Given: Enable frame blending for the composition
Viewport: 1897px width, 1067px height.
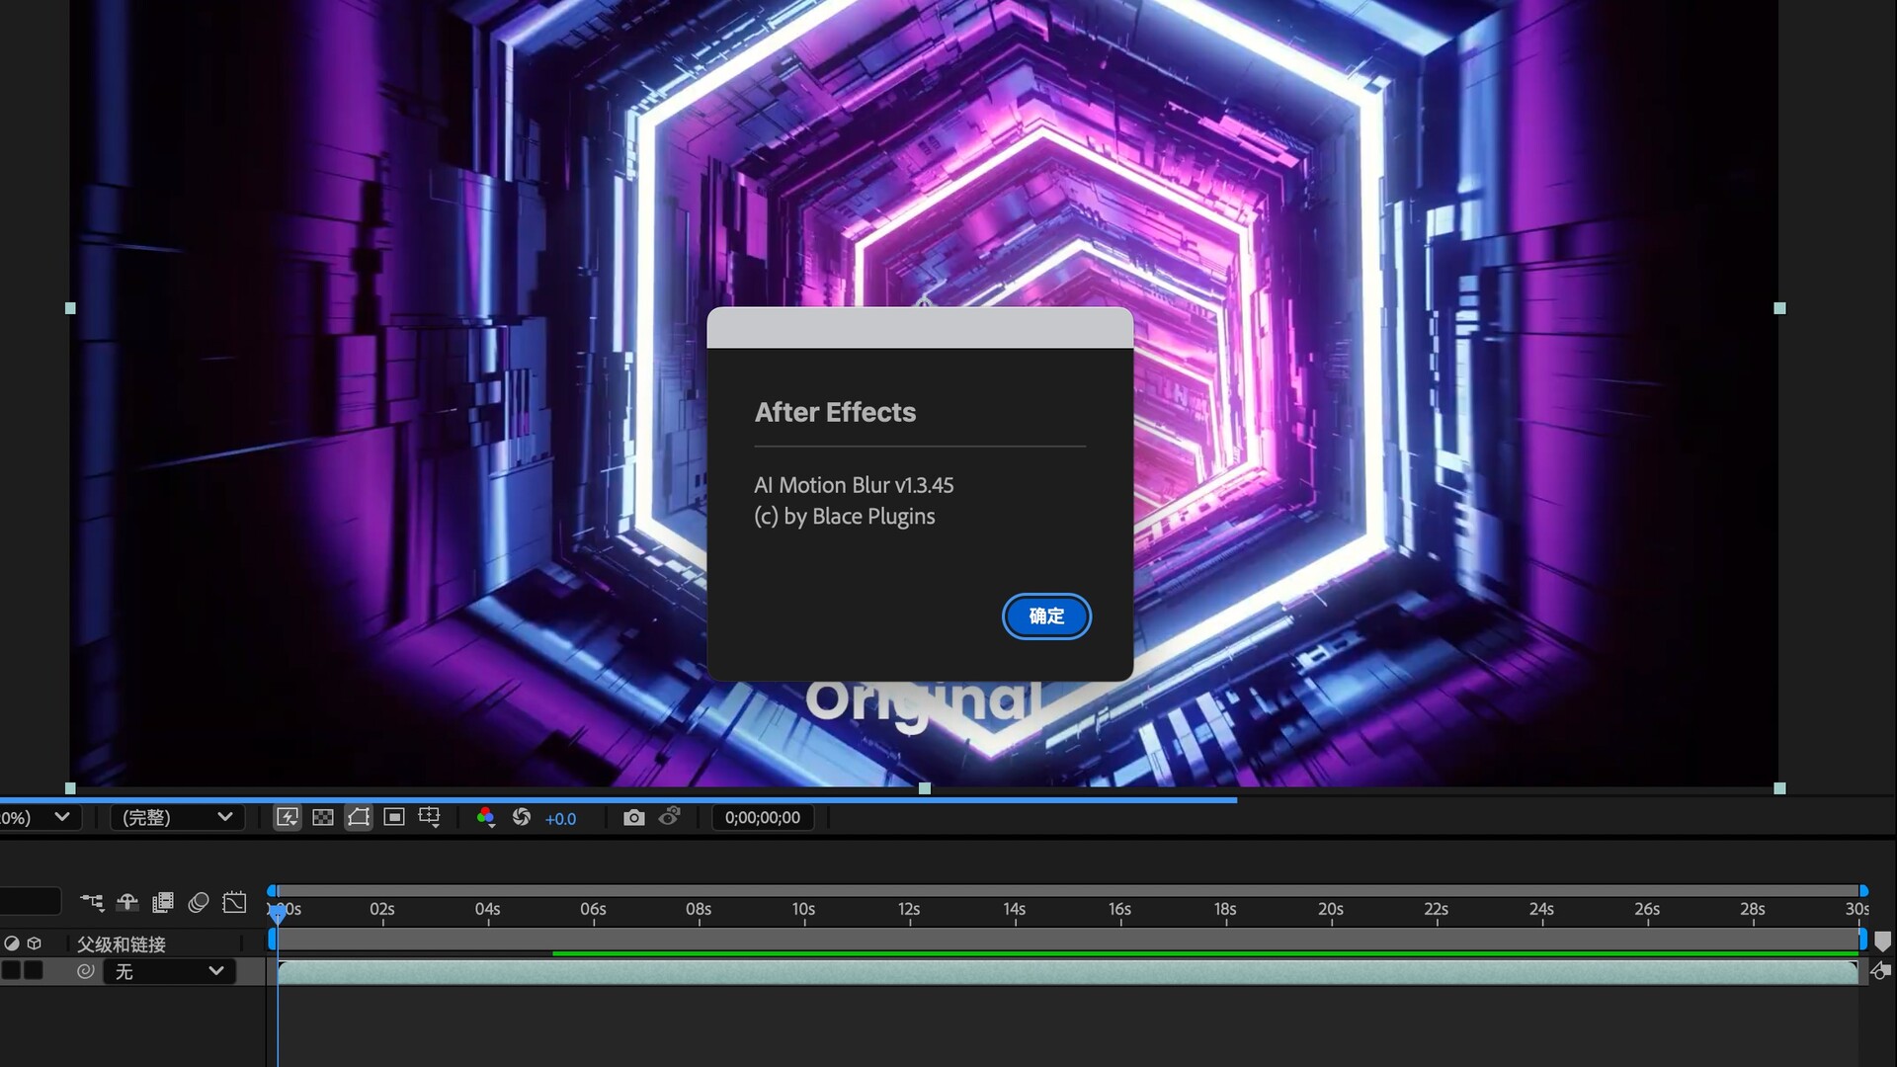Looking at the screenshot, I should pos(163,902).
